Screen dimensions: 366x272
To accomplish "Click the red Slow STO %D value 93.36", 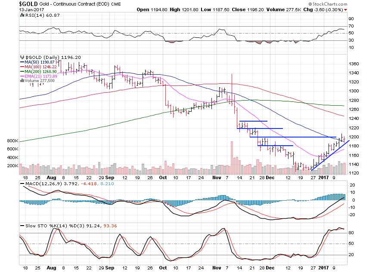I will point(110,226).
